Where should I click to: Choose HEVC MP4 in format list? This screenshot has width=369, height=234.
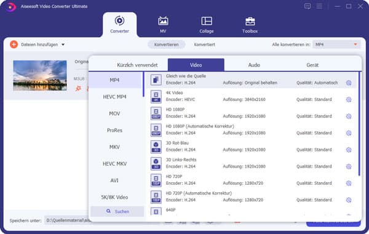pos(114,97)
